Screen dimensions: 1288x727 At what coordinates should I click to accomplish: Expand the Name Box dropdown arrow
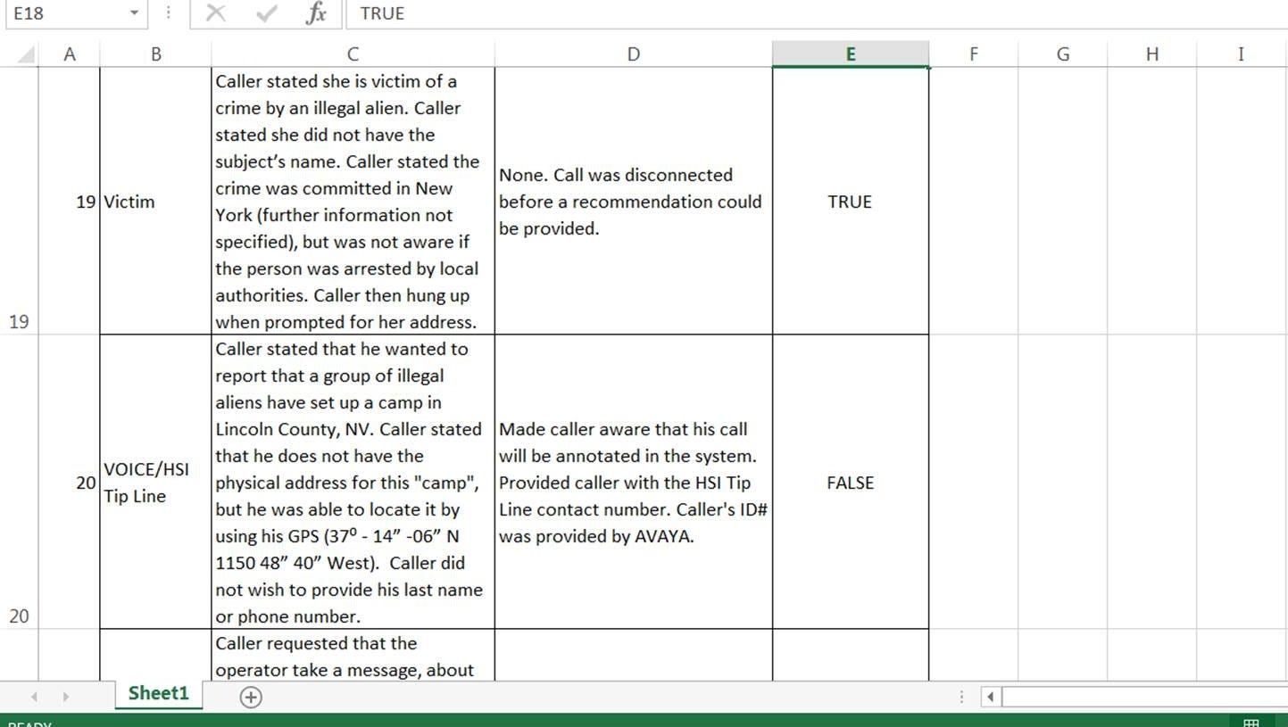point(134,13)
